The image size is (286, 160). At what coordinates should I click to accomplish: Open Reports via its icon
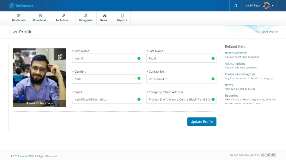(x=122, y=16)
